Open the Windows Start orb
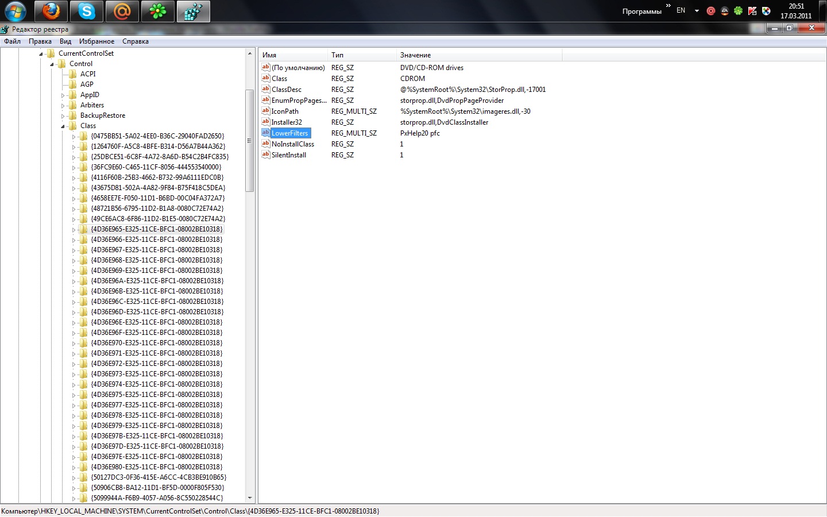This screenshot has height=517, width=827. [16, 11]
